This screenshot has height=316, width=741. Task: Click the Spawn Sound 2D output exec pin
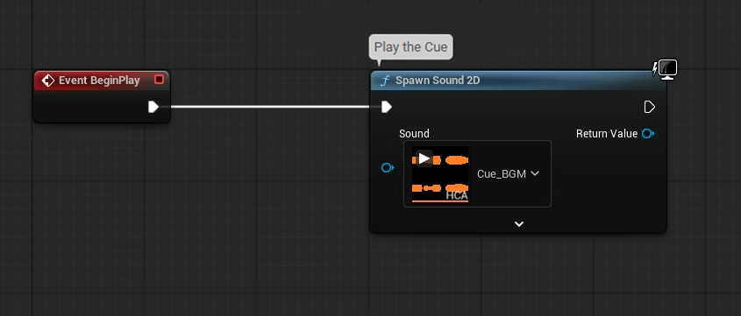pos(650,107)
